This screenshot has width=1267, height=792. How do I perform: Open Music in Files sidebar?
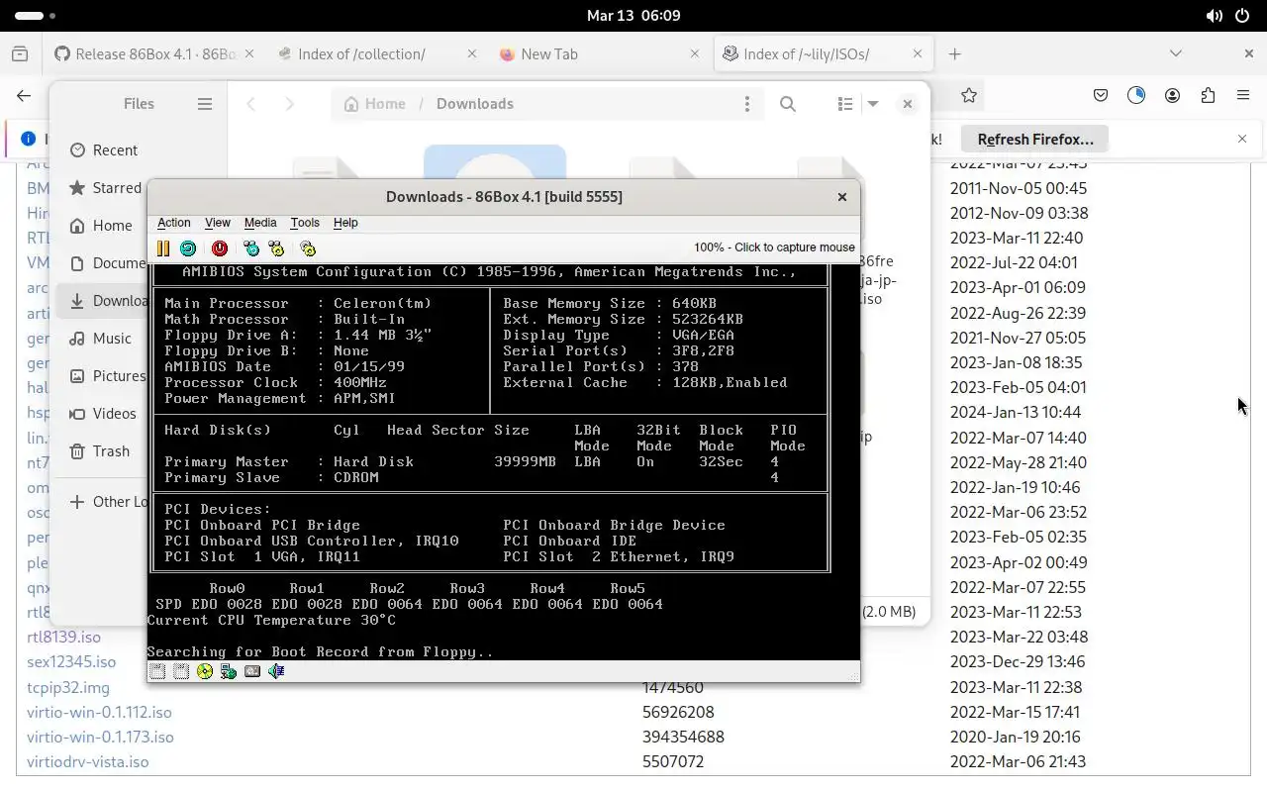(101, 339)
